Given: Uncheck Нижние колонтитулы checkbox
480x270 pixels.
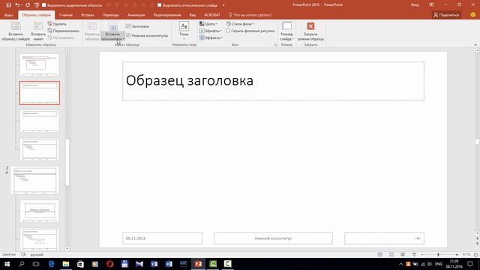Looking at the screenshot, I should [x=128, y=35].
